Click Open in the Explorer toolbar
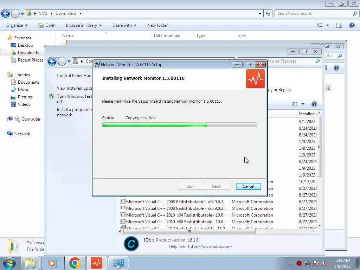The height and width of the screenshot is (270, 360). [47, 25]
